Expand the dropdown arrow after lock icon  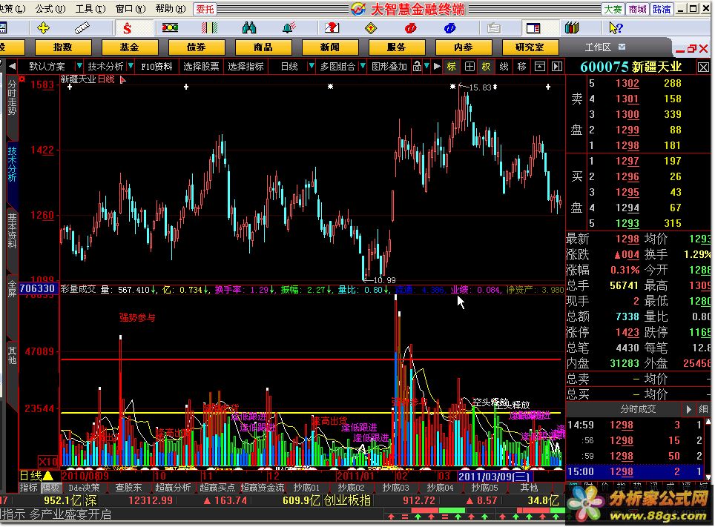[426, 66]
